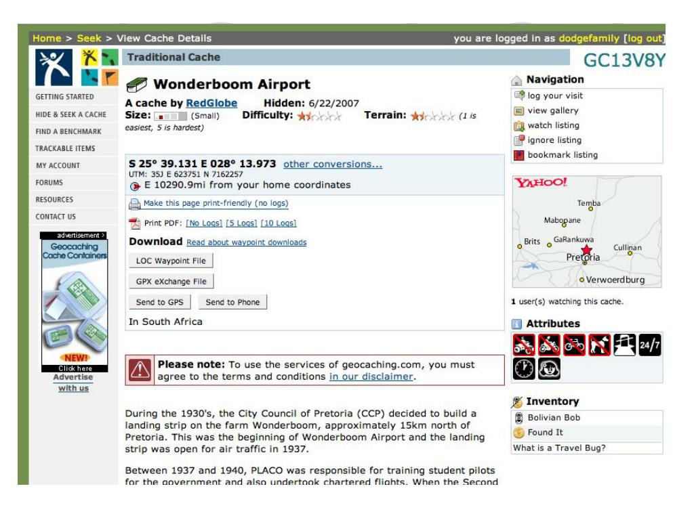Click What is a Travel Bug link

pyautogui.click(x=559, y=448)
